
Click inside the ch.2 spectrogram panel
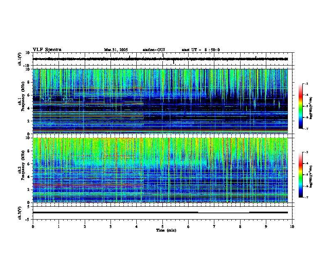[160, 170]
